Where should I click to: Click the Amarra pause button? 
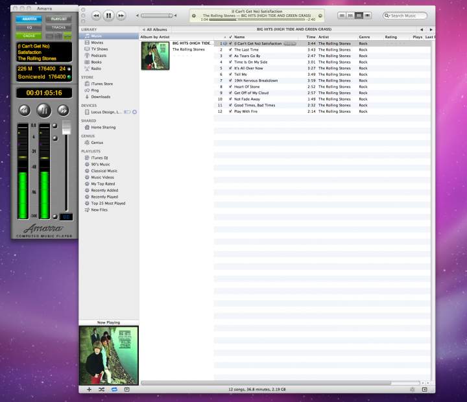coord(44,110)
